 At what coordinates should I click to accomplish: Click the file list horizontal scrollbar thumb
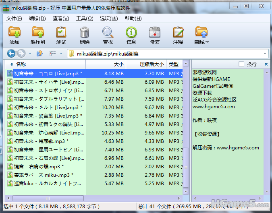pyautogui.click(x=48, y=198)
